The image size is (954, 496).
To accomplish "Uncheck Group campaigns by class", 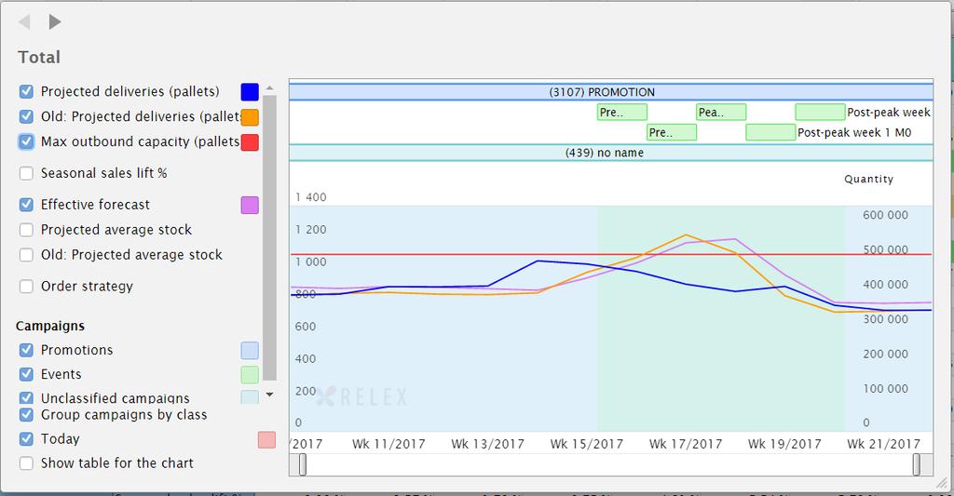I will coord(26,414).
